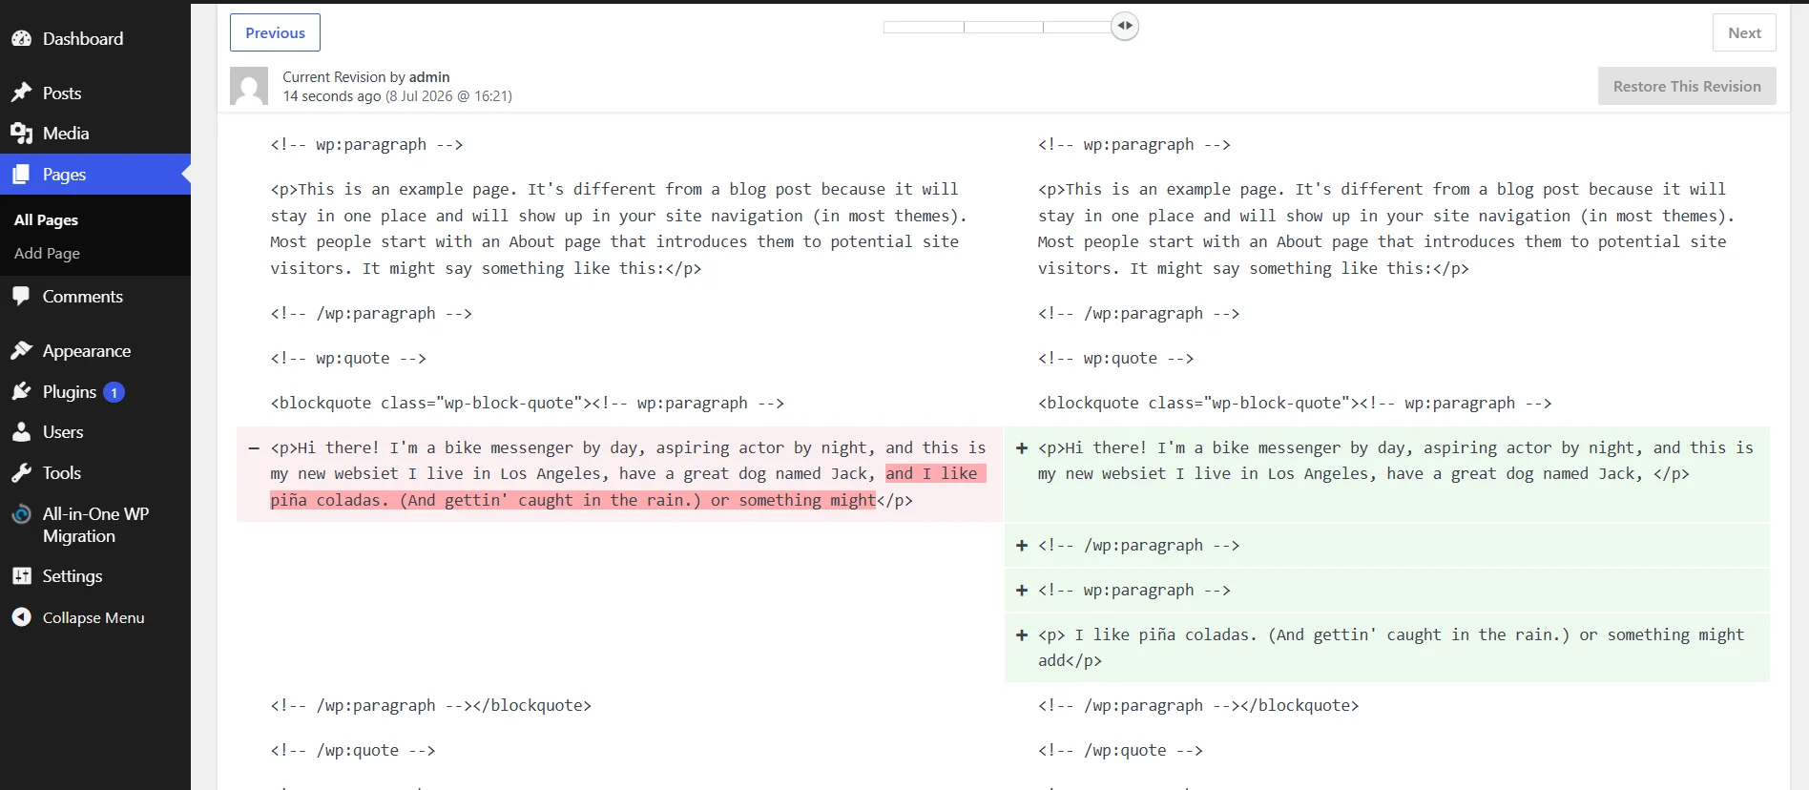
Task: Click the highlighted 'and I like' removed text
Action: coord(932,473)
